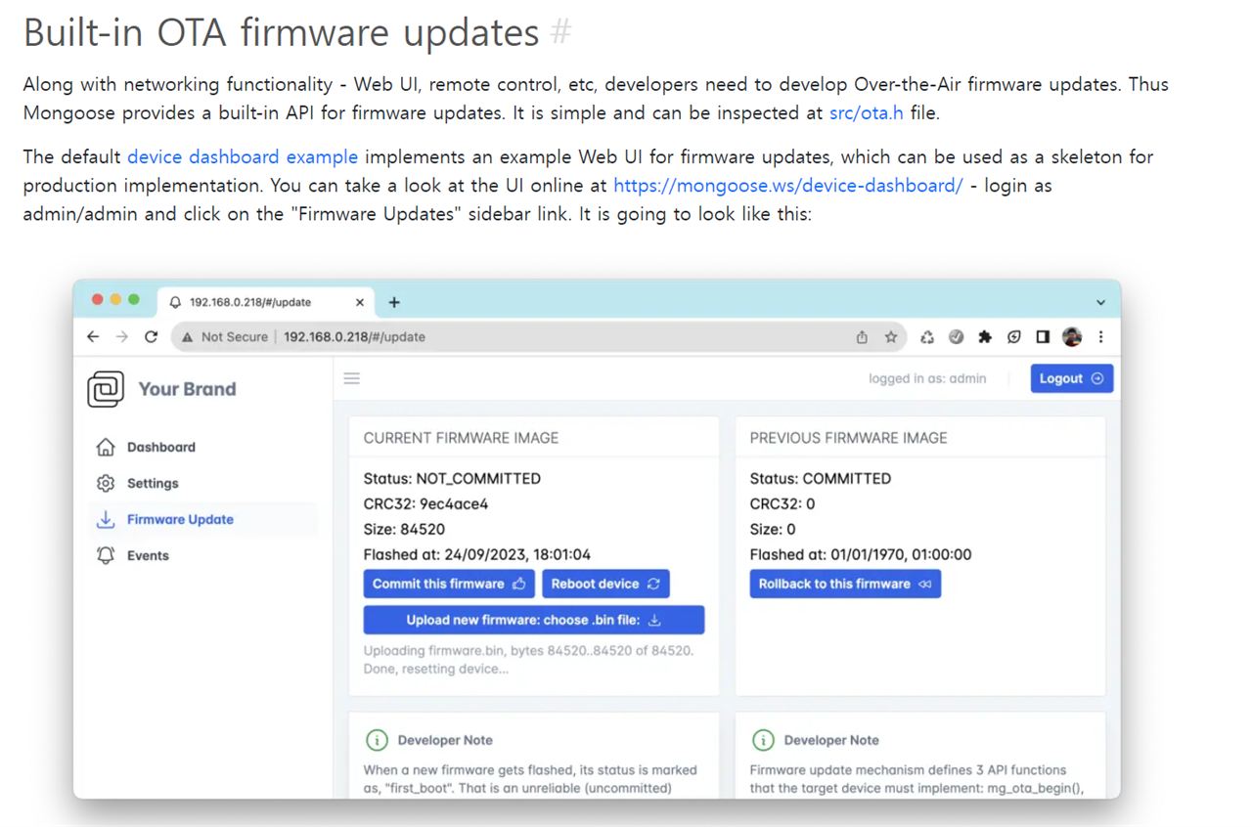This screenshot has height=827, width=1252.
Task: Click the src/ota.h link
Action: pyautogui.click(x=867, y=112)
